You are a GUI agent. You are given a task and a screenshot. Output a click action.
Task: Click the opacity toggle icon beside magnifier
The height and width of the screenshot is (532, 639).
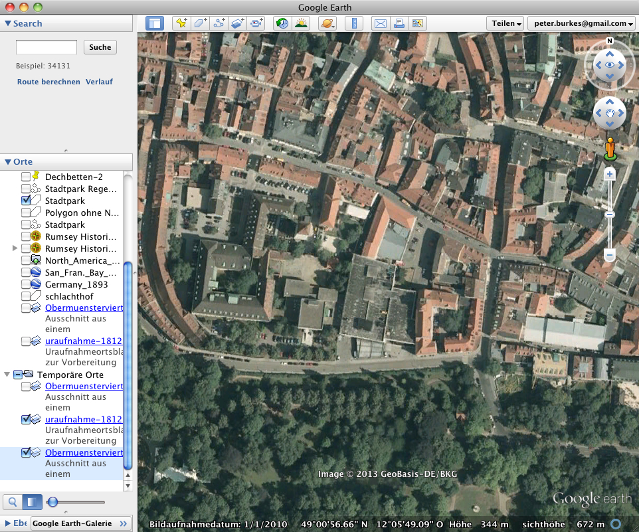(x=32, y=502)
